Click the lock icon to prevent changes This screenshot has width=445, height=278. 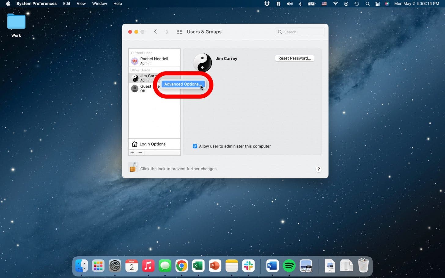[133, 167]
